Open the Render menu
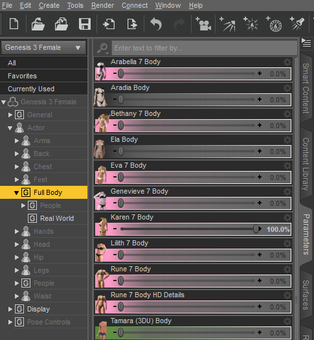 pyautogui.click(x=102, y=5)
